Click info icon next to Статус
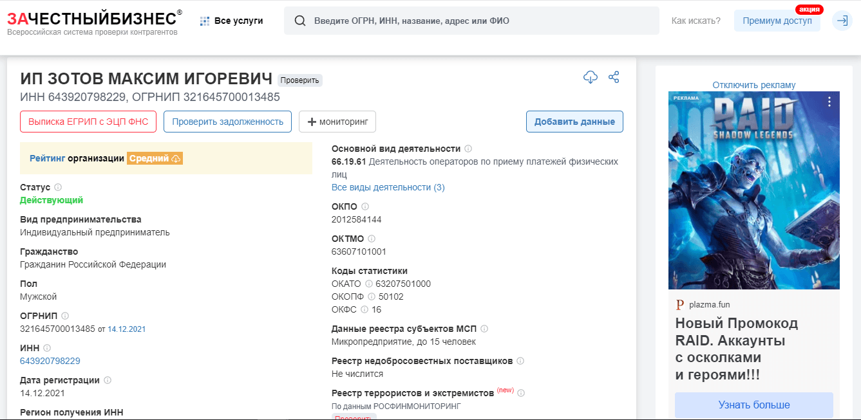This screenshot has height=420, width=861. pyautogui.click(x=58, y=187)
